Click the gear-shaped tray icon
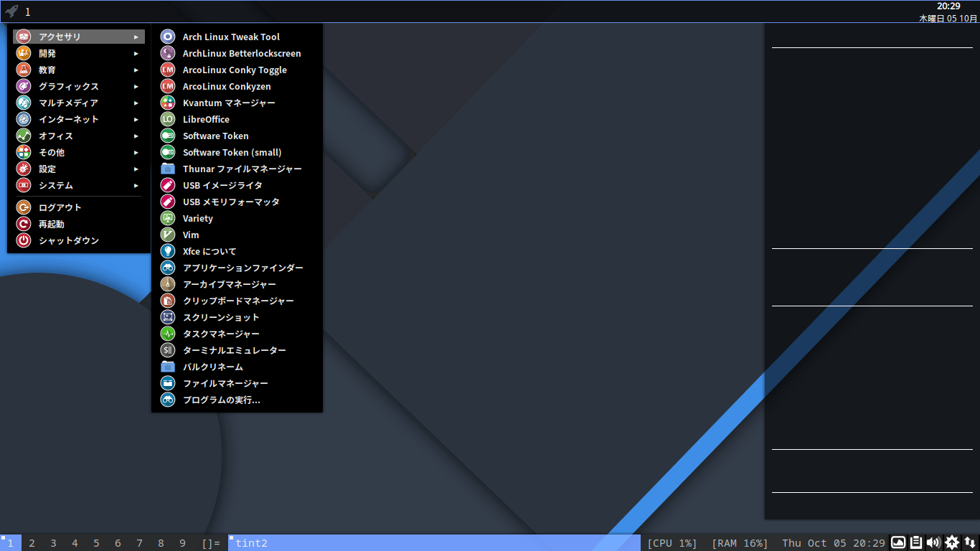Image resolution: width=980 pixels, height=551 pixels. pyautogui.click(x=952, y=542)
